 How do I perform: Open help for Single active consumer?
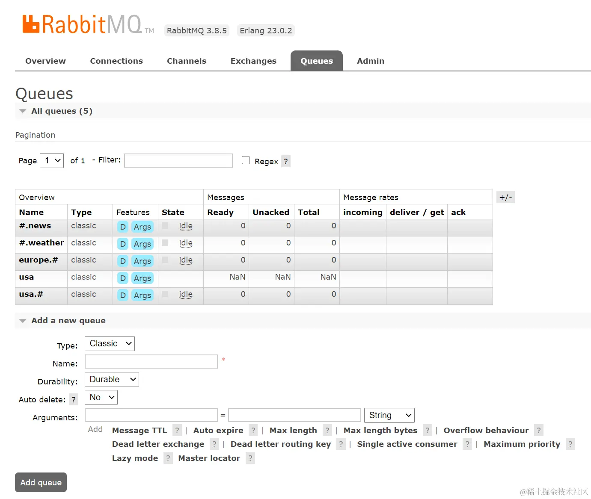[x=467, y=444]
